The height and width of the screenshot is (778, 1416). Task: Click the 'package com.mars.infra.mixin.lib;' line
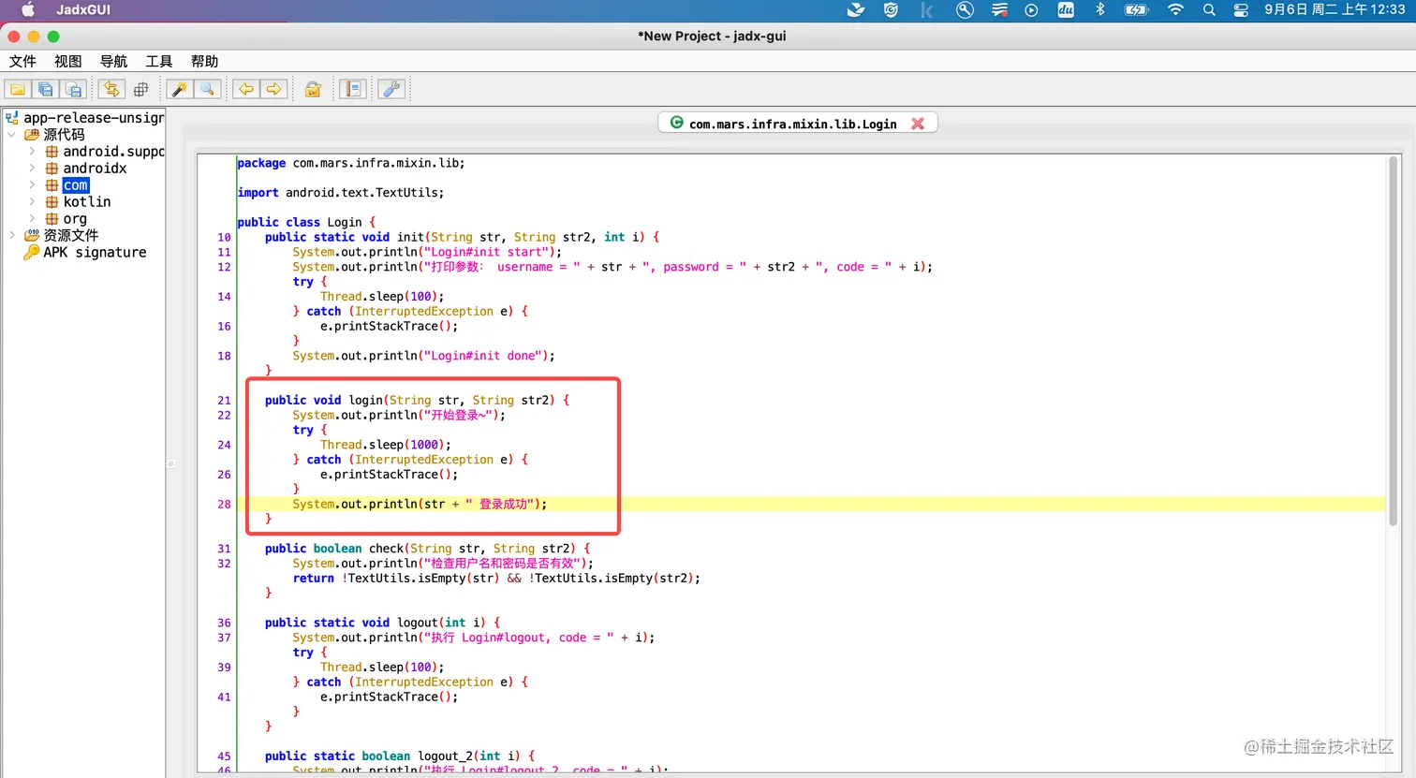click(351, 163)
